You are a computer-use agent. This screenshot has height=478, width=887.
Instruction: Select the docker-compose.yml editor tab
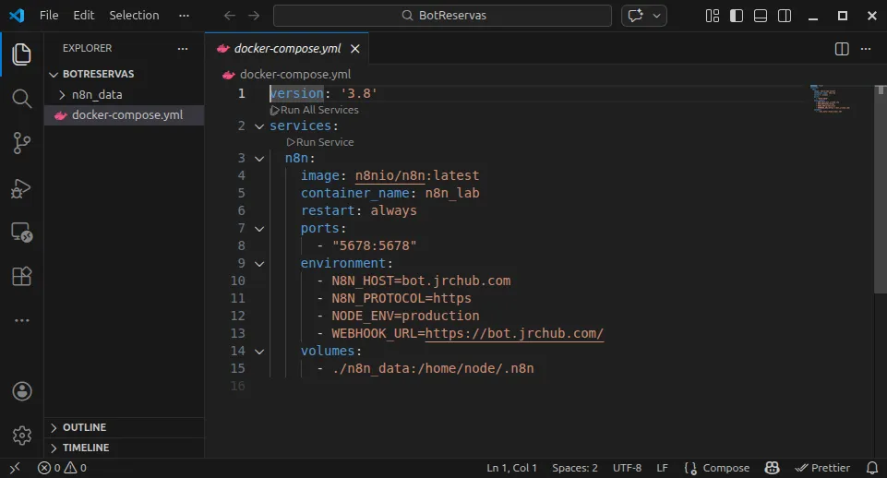tap(287, 49)
